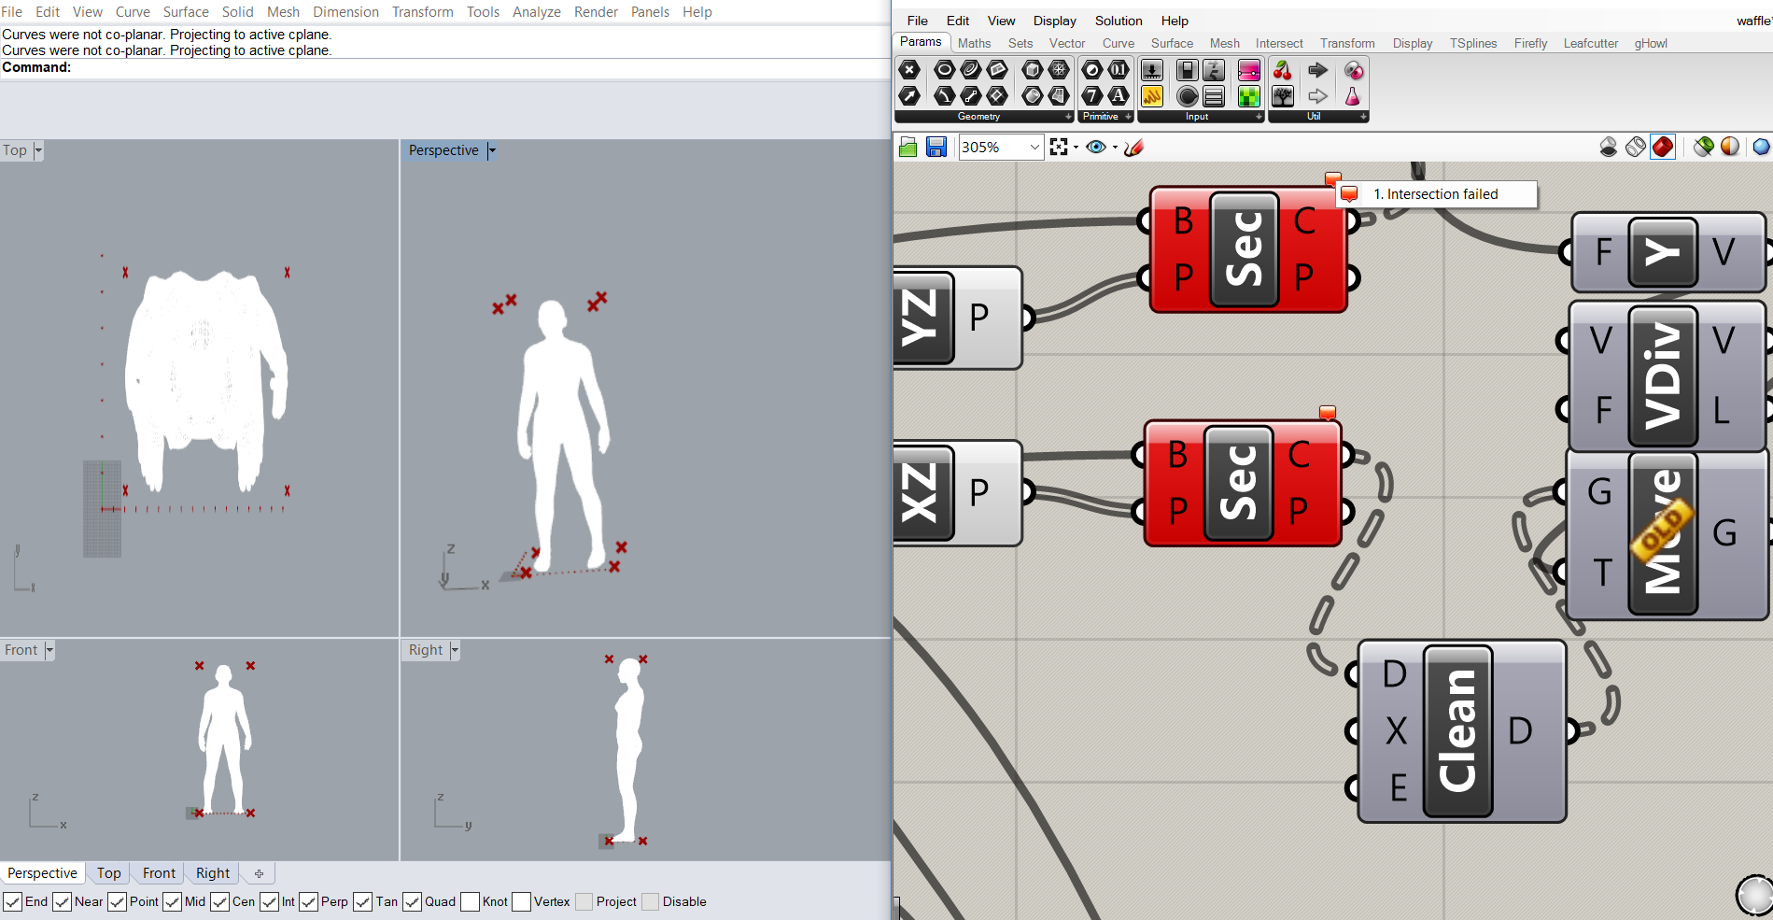This screenshot has height=920, width=1773.
Task: Expand the Input panel dropdown
Action: [1259, 117]
